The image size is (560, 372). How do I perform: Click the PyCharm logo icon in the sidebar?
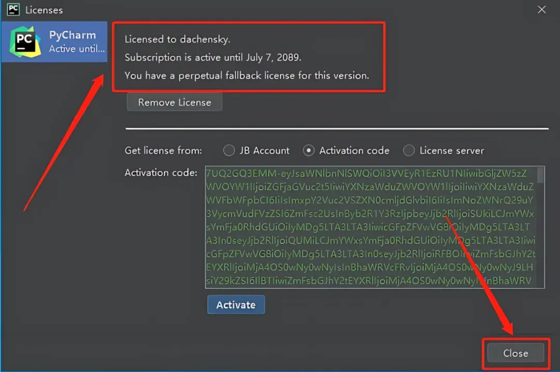point(25,42)
